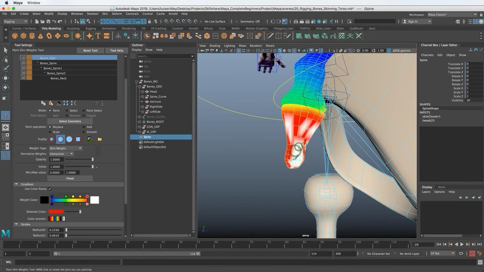This screenshot has width=484, height=272.
Task: Open the Skin menu in menu bar
Action: tap(105, 14)
